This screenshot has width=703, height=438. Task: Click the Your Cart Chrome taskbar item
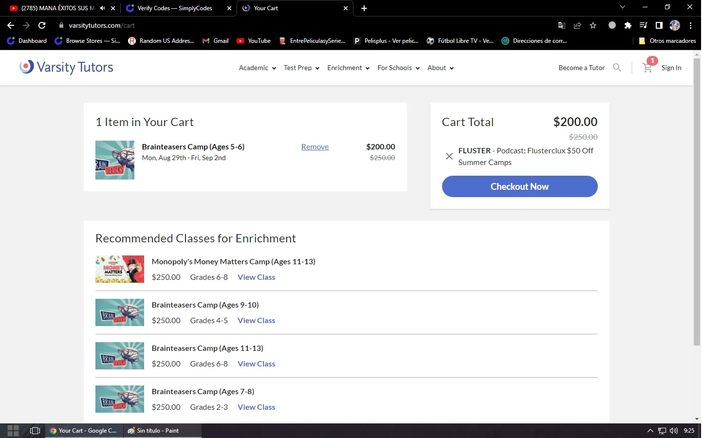pos(84,431)
